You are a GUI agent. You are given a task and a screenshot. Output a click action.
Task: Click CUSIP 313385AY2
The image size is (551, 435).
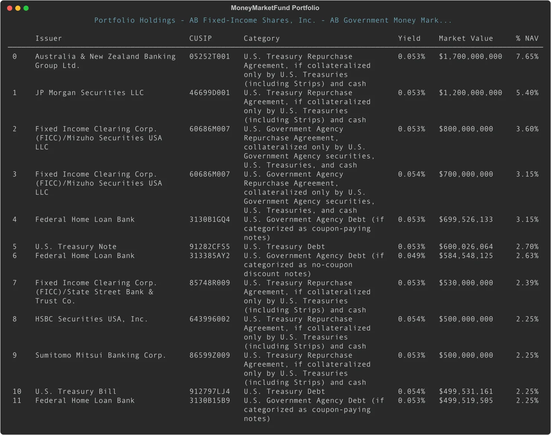tap(210, 256)
